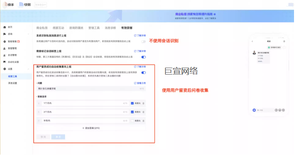Image resolution: width=296 pixels, height=157 pixels.
Task: Click the 设置 gear icon in sidebar
Action: (5, 69)
